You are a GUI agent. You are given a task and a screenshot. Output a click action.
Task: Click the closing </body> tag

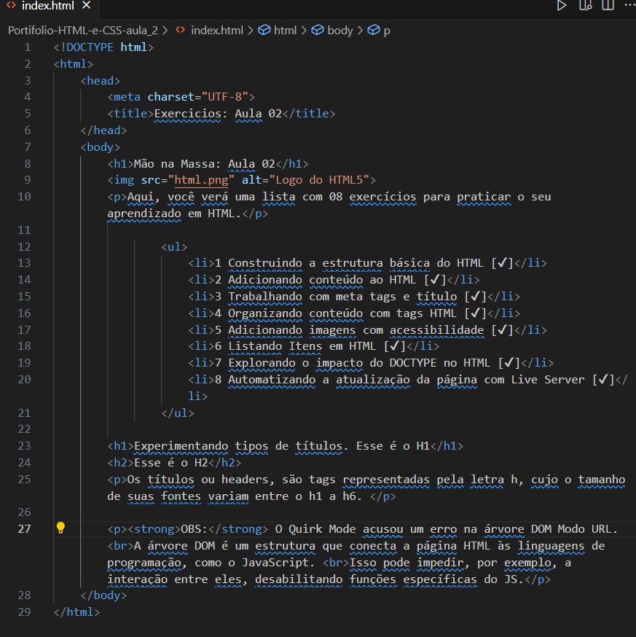pos(103,595)
